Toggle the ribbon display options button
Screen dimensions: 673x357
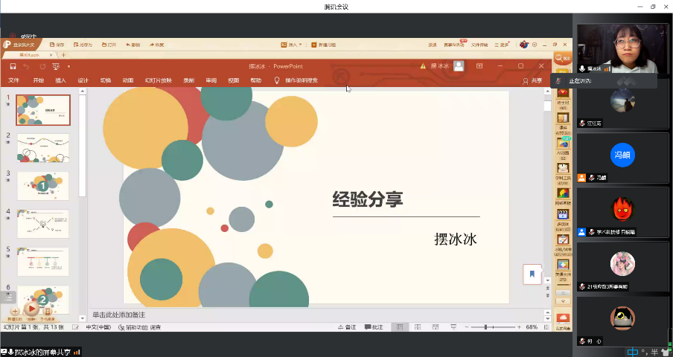[478, 65]
